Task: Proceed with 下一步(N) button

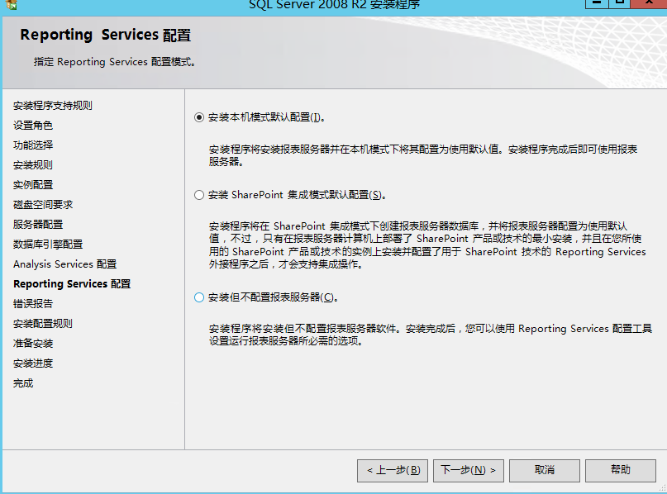Action: tap(469, 470)
